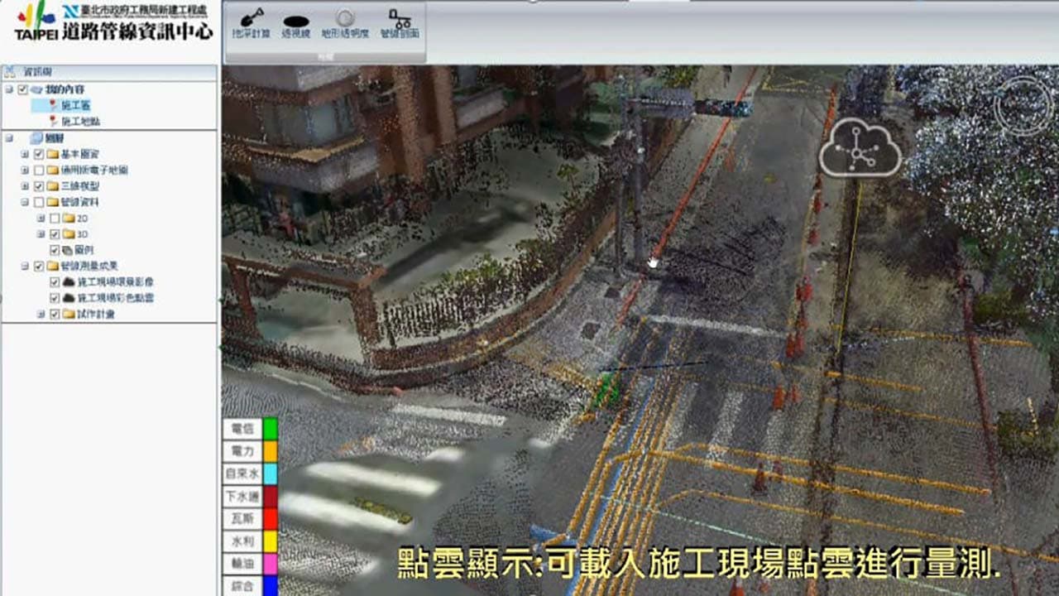
Task: Select the orange 電力 color swatch
Action: point(270,451)
